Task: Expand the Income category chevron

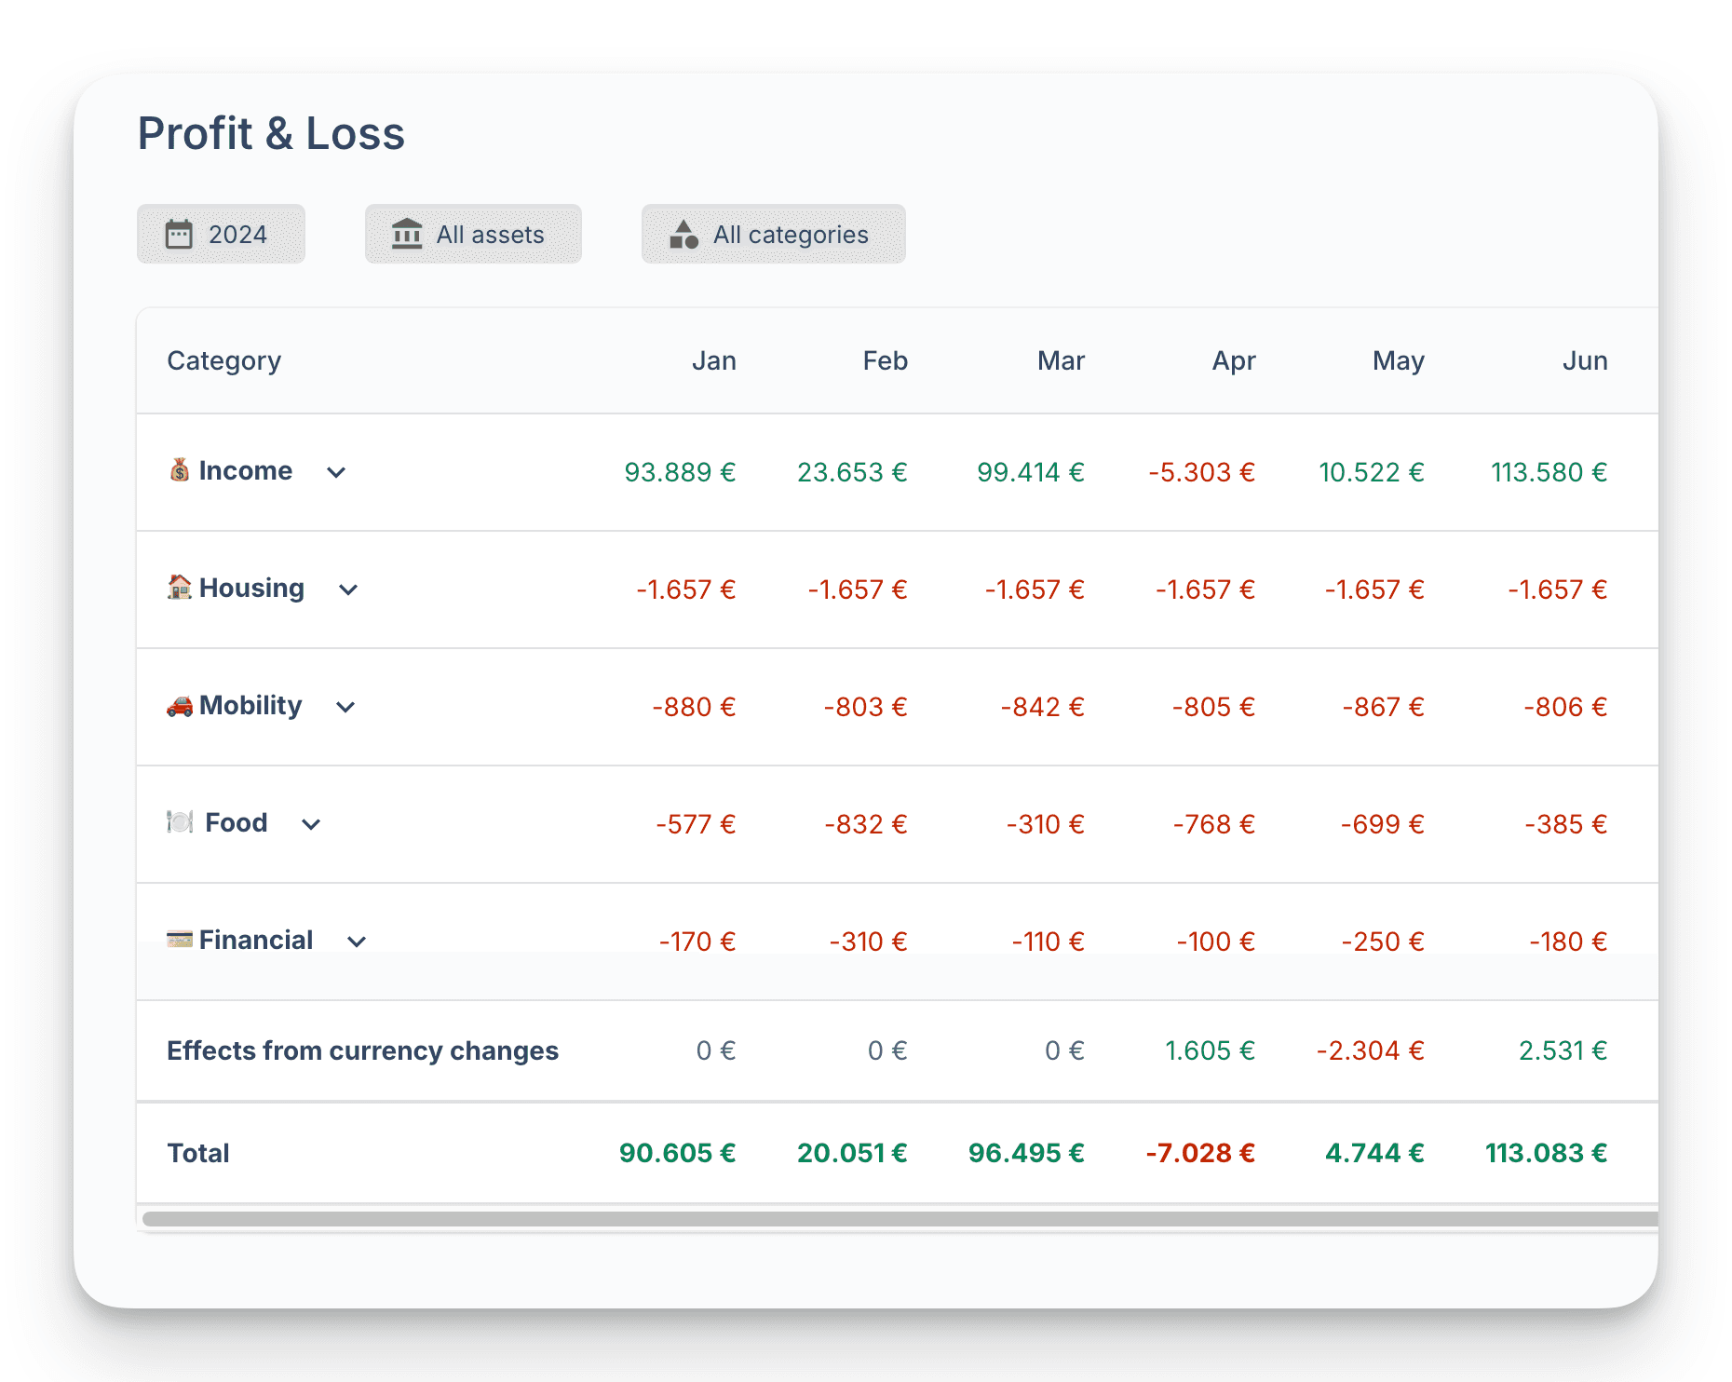Action: [336, 473]
